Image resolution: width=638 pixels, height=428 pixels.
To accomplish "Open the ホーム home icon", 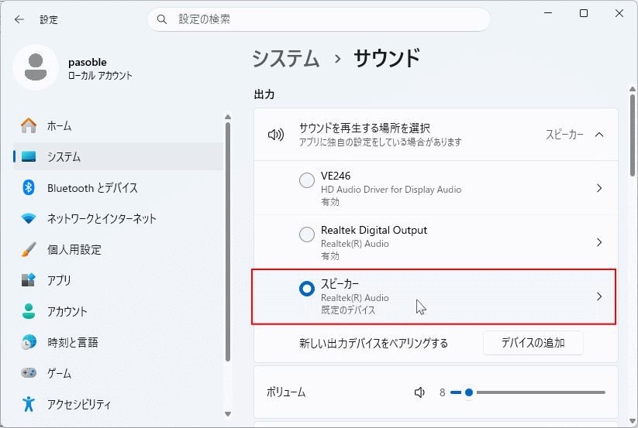I will 29,126.
